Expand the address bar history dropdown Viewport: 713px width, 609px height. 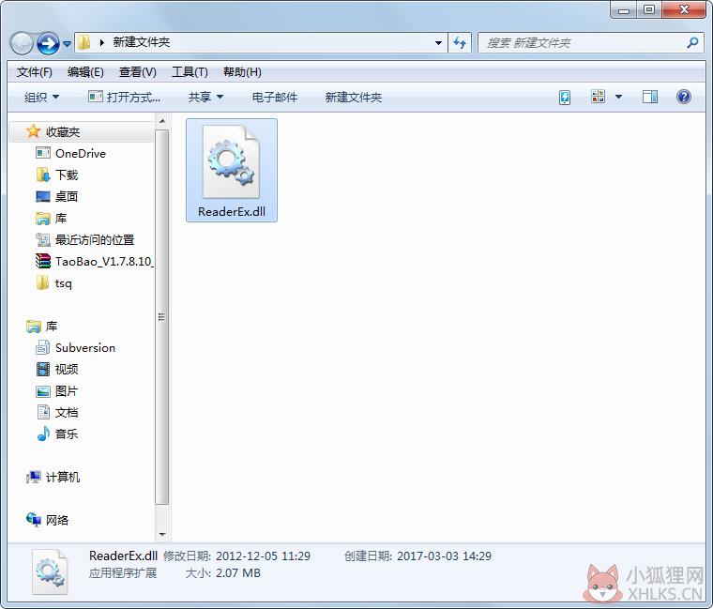tap(438, 43)
